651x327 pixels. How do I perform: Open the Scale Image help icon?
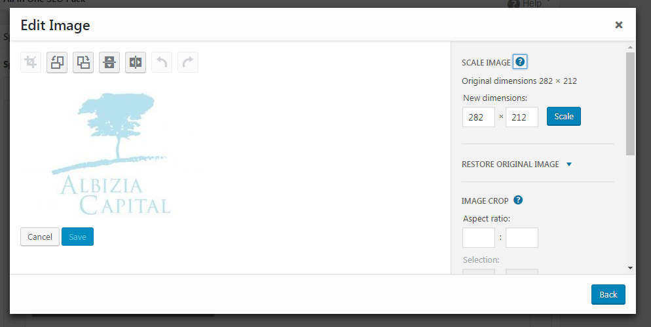tap(520, 62)
